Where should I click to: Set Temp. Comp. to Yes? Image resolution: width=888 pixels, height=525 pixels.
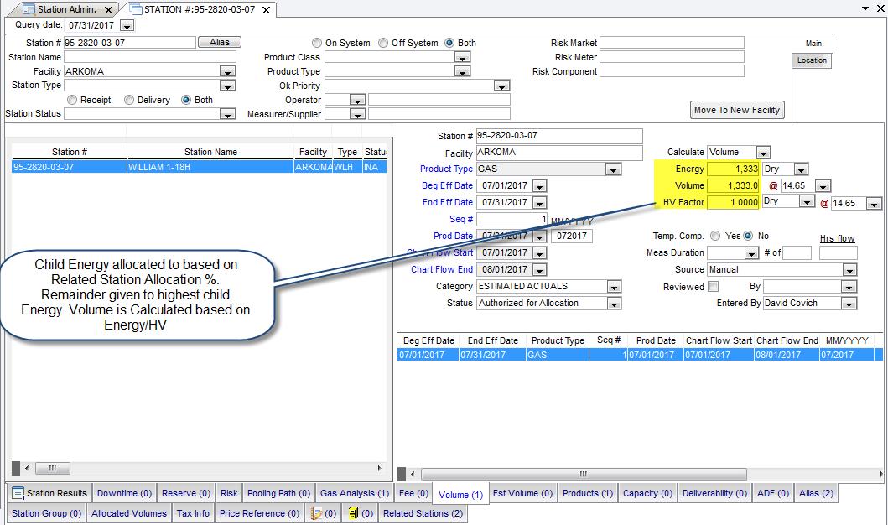coord(715,237)
